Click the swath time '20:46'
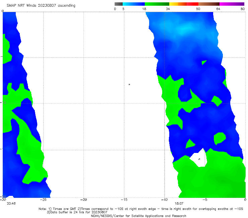Screen dimensions: 248x218 [x=11, y=204]
